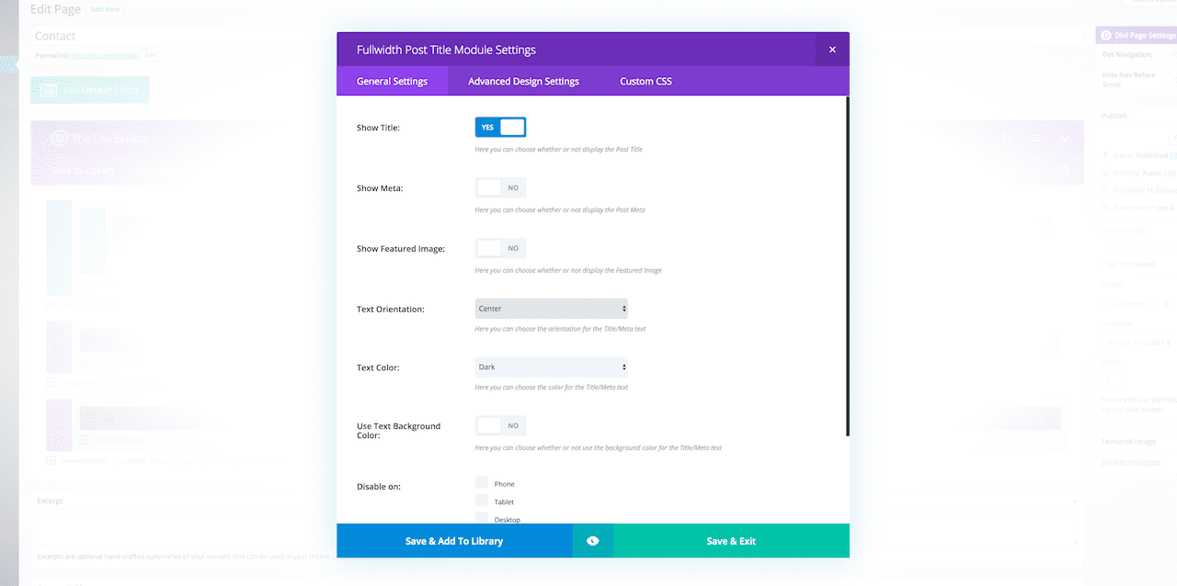Click the Excerpt text area in background
1177x586 pixels.
pos(557,530)
